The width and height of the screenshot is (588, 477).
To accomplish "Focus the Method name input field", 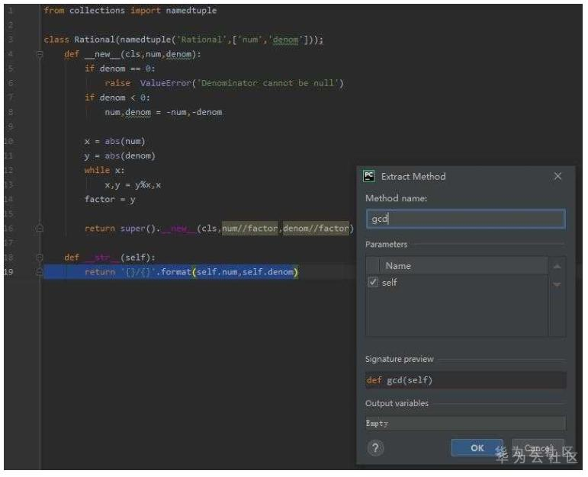I will click(465, 219).
